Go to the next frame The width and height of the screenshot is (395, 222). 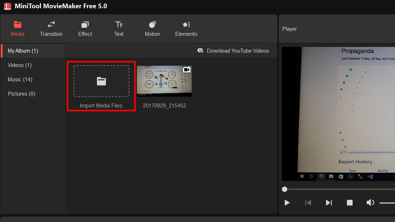[x=329, y=203]
